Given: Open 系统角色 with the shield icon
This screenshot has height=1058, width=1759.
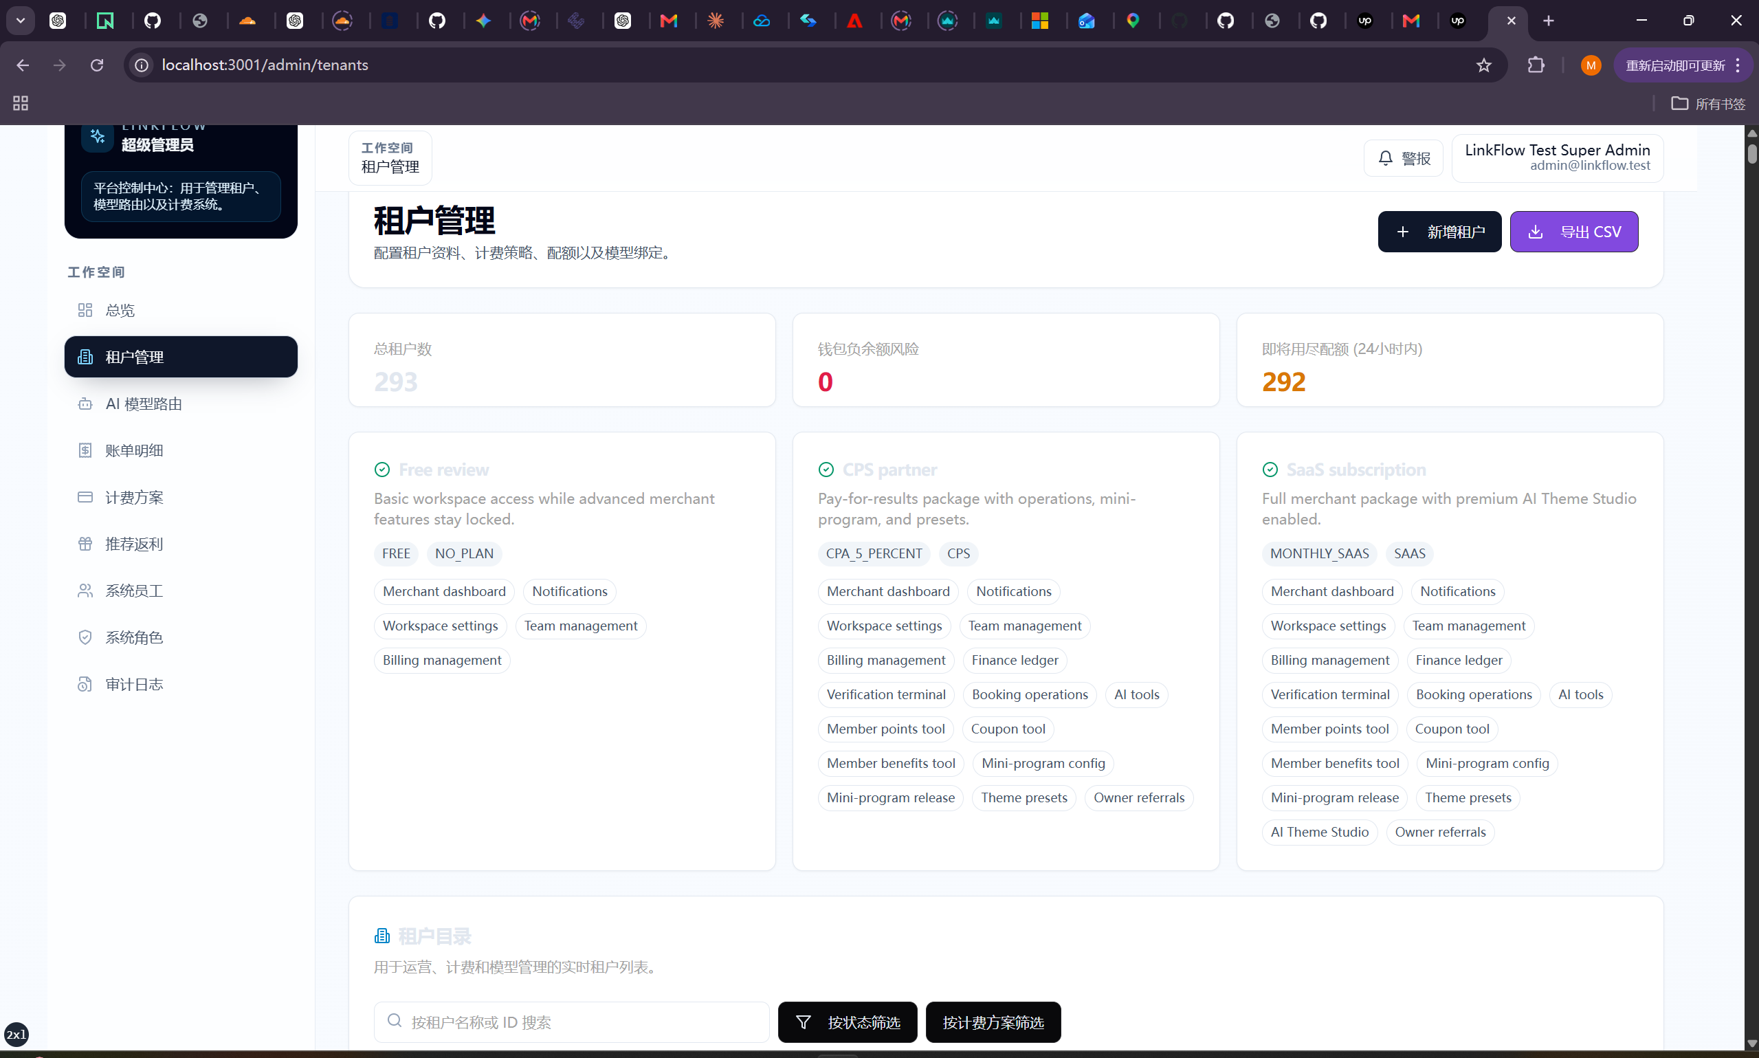Looking at the screenshot, I should point(180,637).
